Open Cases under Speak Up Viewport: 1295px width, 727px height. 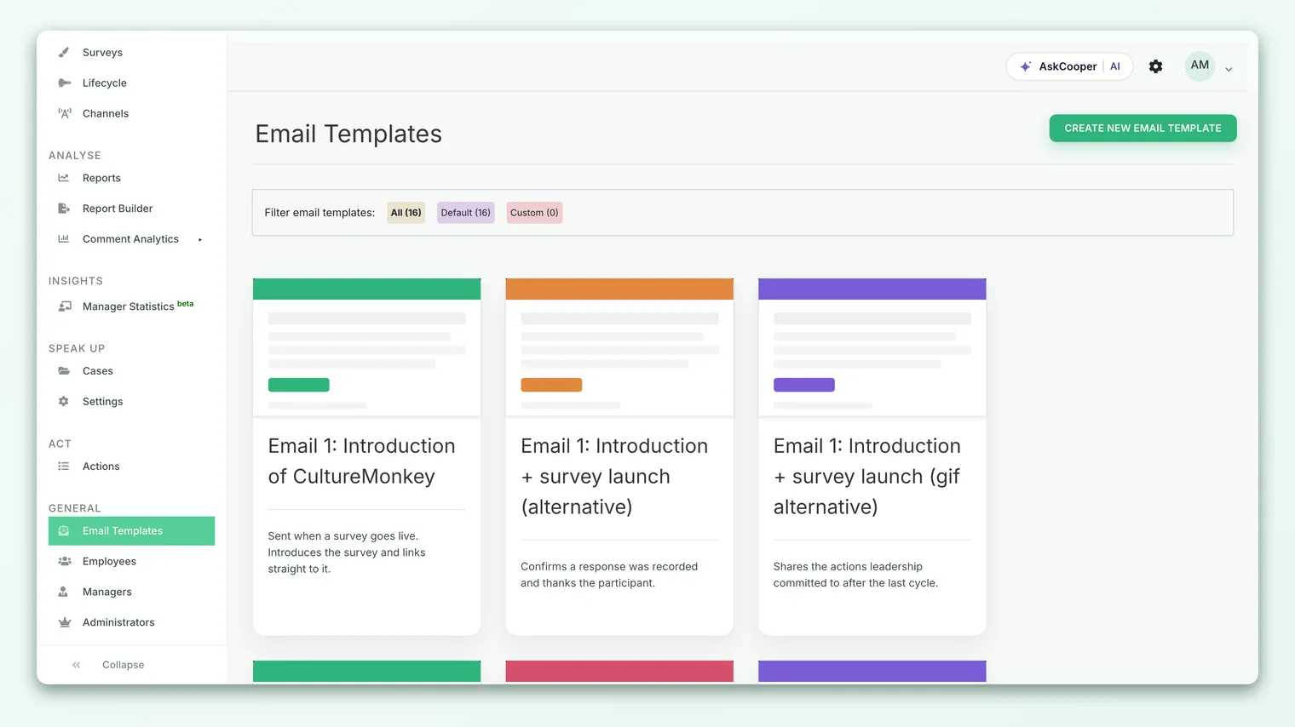pyautogui.click(x=98, y=371)
